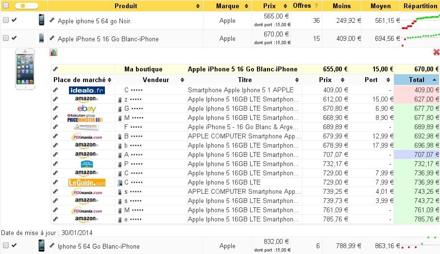Click the Répartition column header
The image size is (440, 254).
pos(420,6)
